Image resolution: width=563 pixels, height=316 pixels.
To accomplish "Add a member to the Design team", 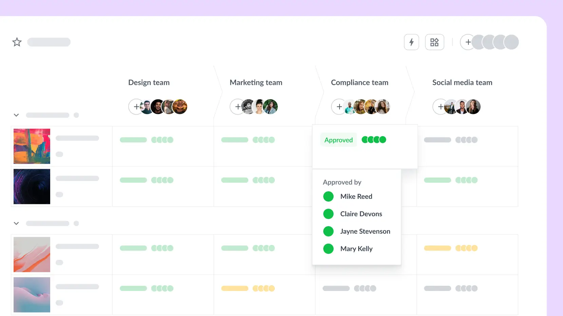I will click(136, 107).
